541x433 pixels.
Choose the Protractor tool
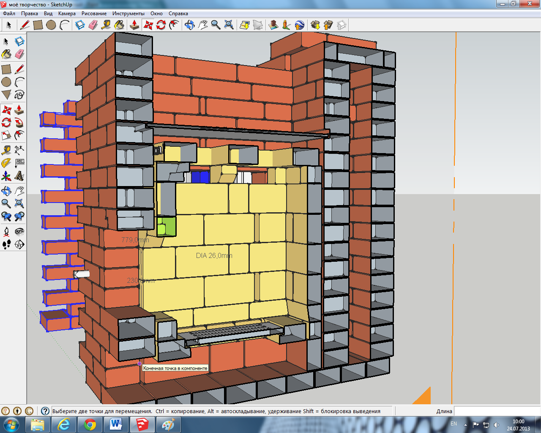tap(6, 163)
